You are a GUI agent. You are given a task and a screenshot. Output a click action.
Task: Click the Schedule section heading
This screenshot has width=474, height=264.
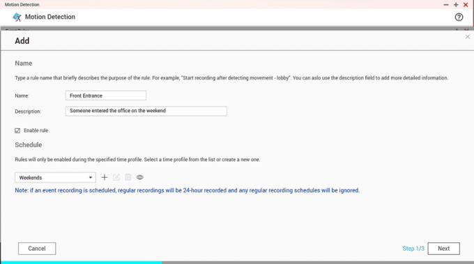click(x=29, y=145)
